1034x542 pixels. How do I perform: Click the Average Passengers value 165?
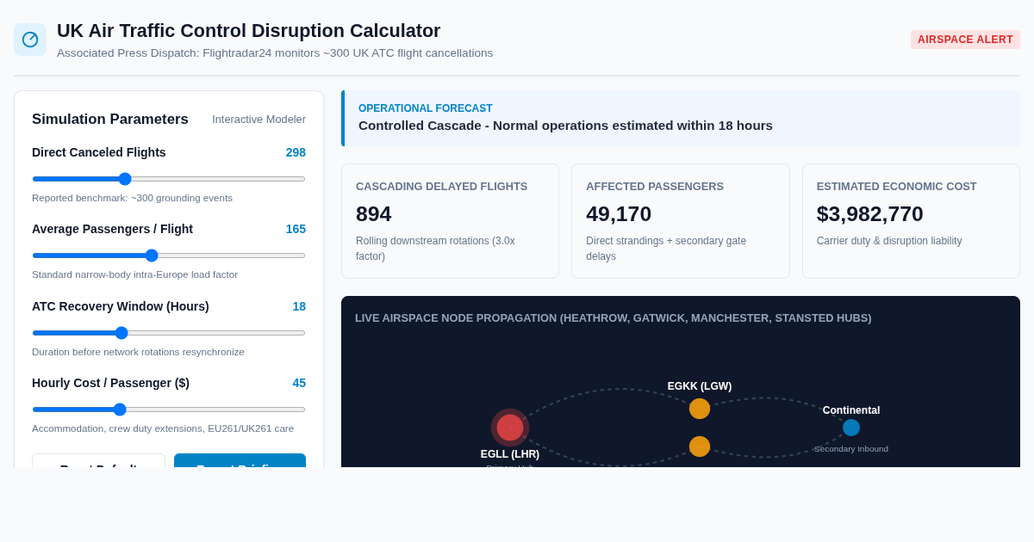click(296, 229)
